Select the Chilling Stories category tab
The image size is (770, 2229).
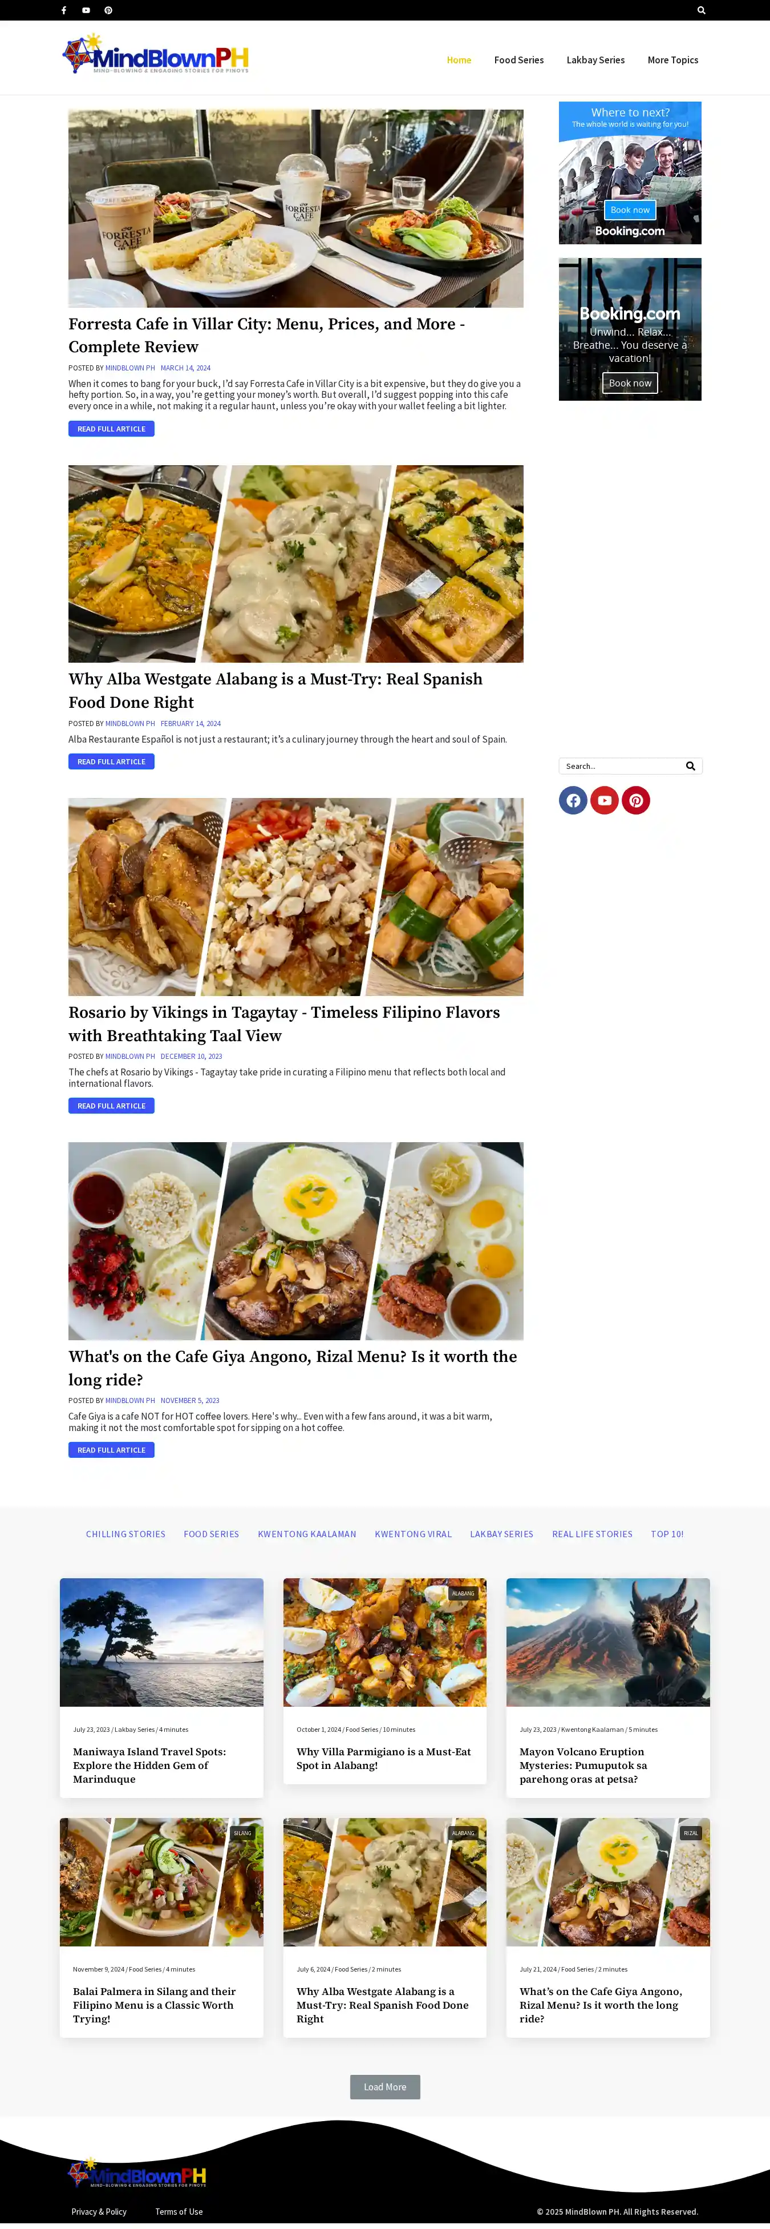125,1534
